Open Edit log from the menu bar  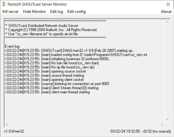[x=56, y=12]
